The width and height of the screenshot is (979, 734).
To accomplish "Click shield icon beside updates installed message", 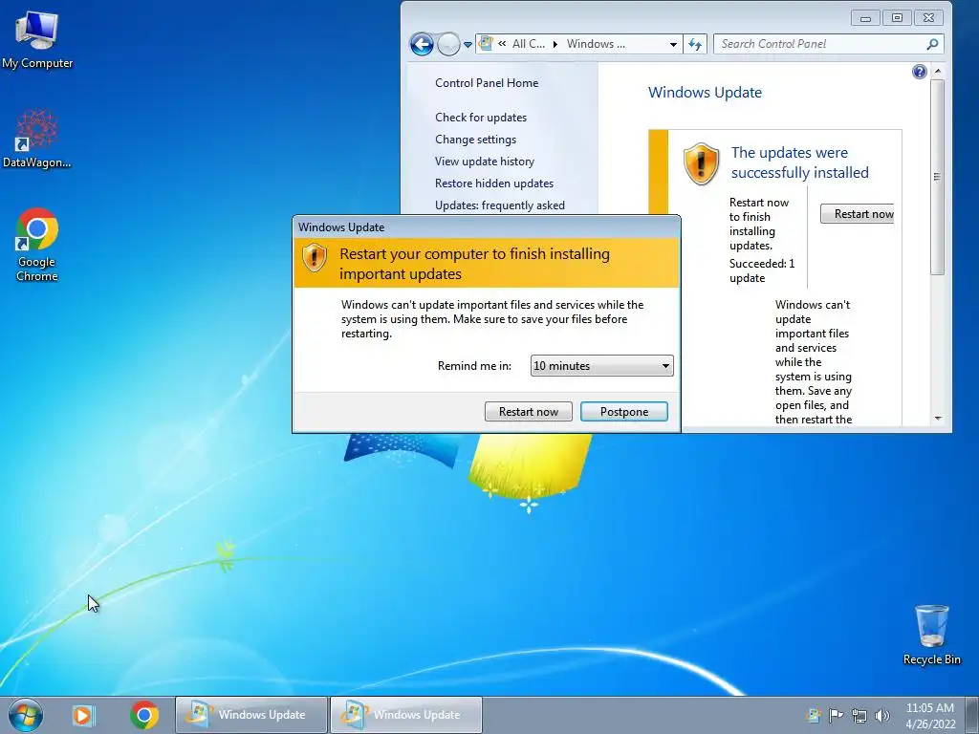I will click(701, 163).
